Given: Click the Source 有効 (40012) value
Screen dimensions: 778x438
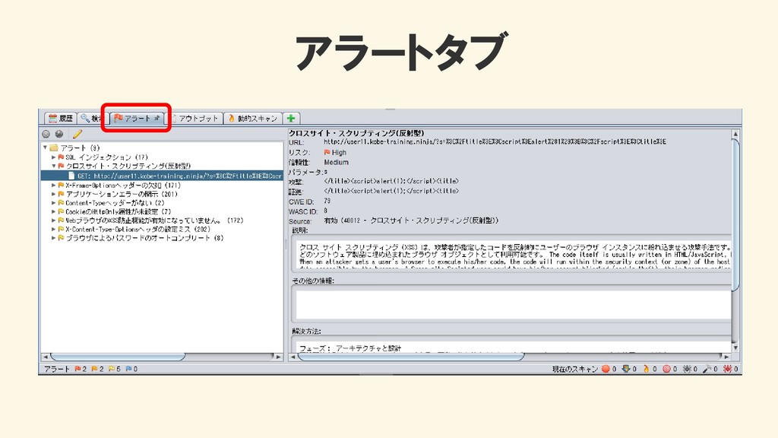Looking at the screenshot, I should click(x=411, y=221).
